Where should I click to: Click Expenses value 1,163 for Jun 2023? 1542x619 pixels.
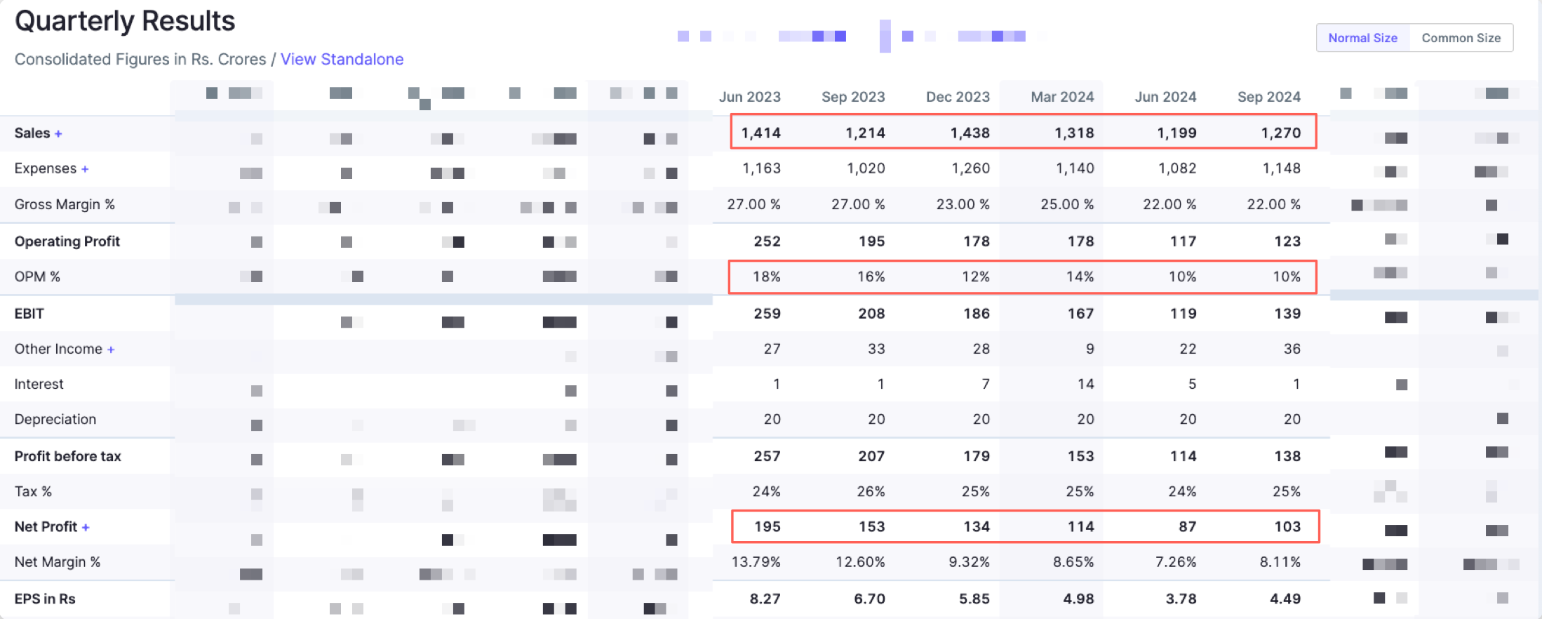pos(761,168)
